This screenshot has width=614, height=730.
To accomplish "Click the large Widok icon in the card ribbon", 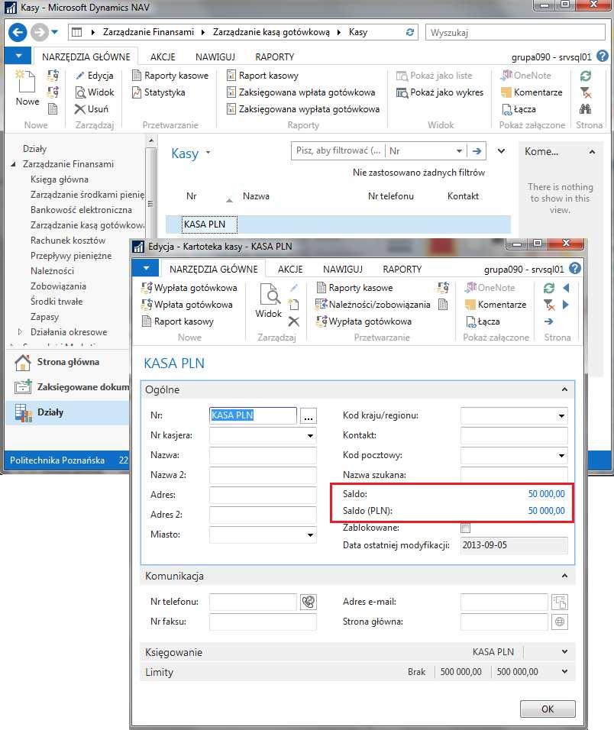I will coord(269,294).
